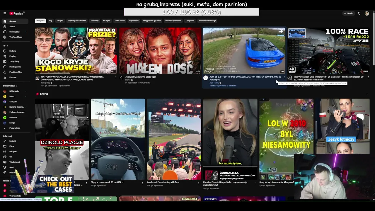375x211 pixels.
Task: Open Zadbany Pozwany subscription channel
Action: pos(17,112)
